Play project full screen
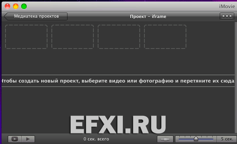 (15, 139)
